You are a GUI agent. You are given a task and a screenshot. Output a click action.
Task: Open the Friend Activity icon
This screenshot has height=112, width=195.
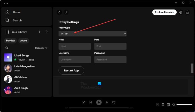(x=181, y=12)
